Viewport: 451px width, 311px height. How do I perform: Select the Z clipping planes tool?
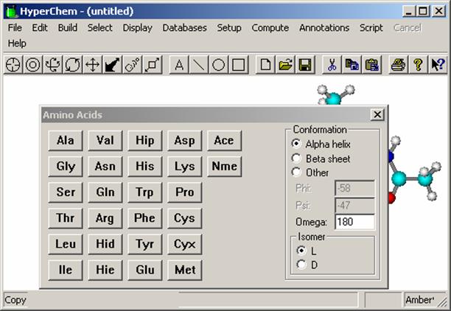click(152, 65)
